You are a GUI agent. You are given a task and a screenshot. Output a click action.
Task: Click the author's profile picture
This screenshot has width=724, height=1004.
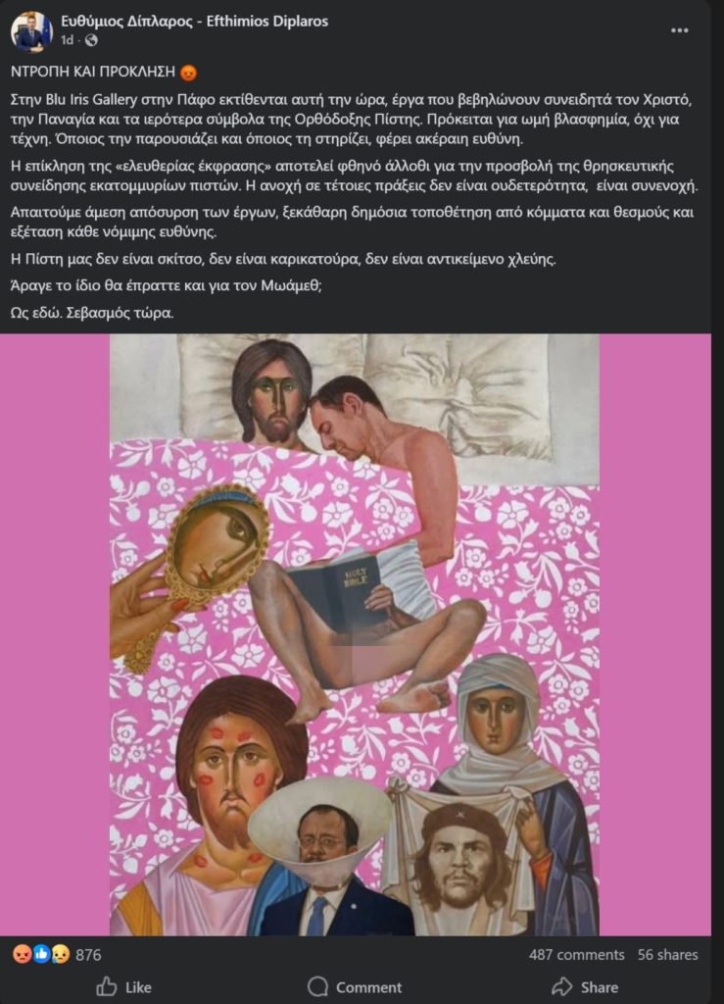pyautogui.click(x=32, y=31)
